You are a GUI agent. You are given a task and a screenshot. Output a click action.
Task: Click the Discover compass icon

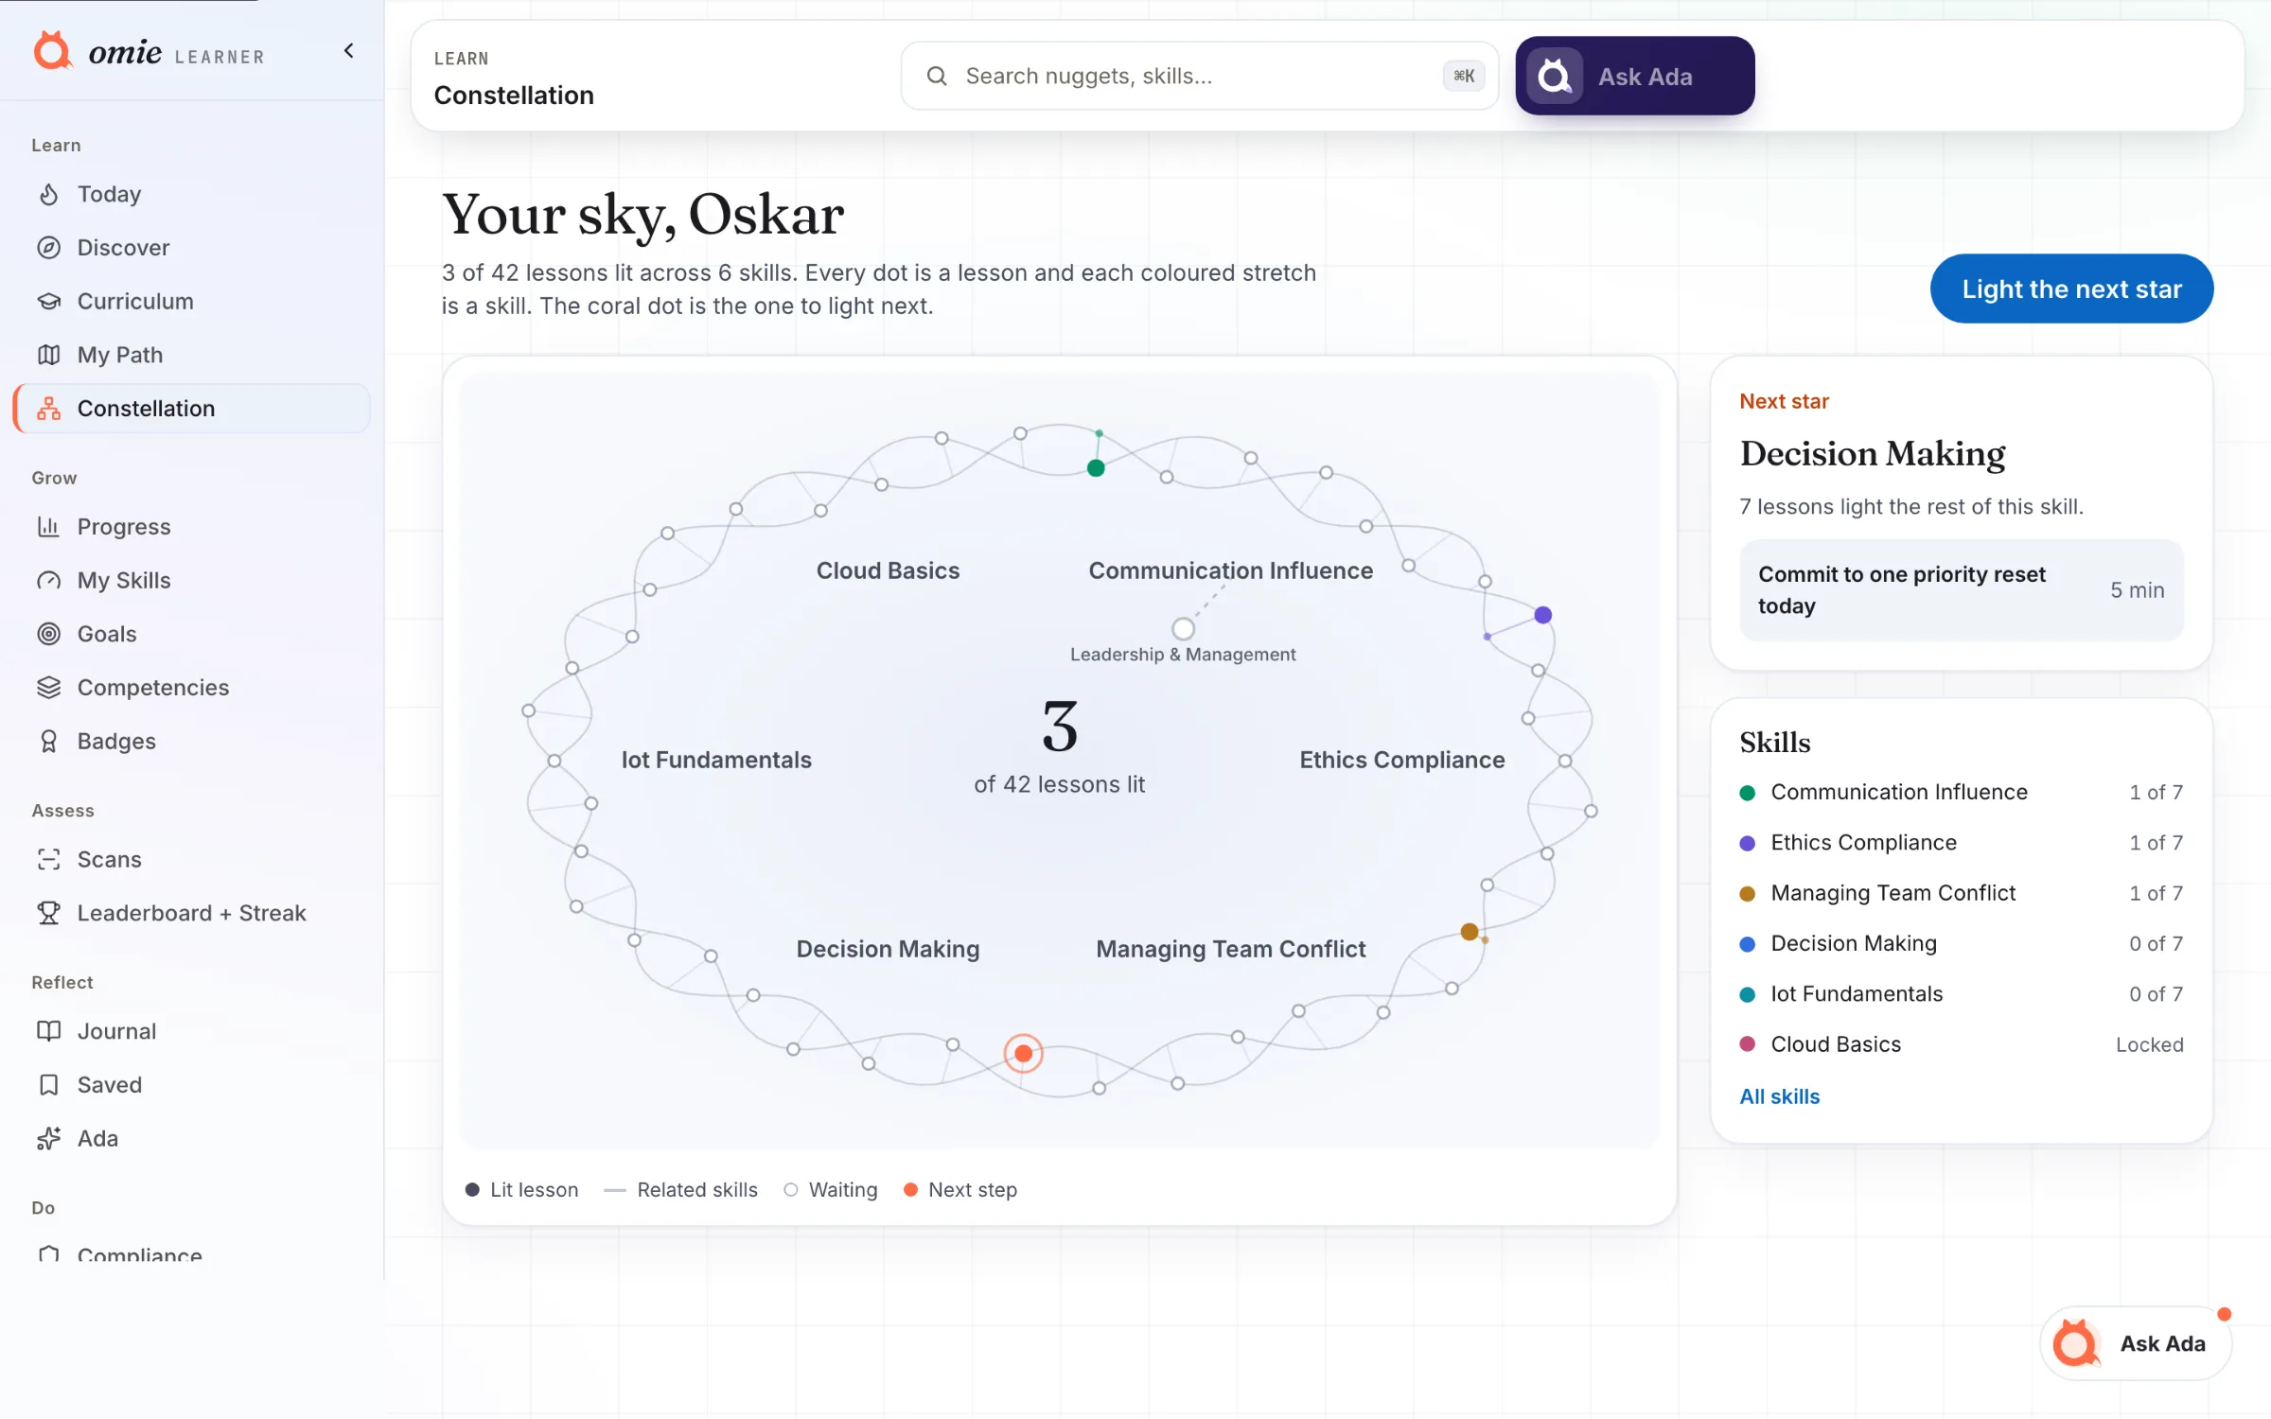pyautogui.click(x=49, y=248)
